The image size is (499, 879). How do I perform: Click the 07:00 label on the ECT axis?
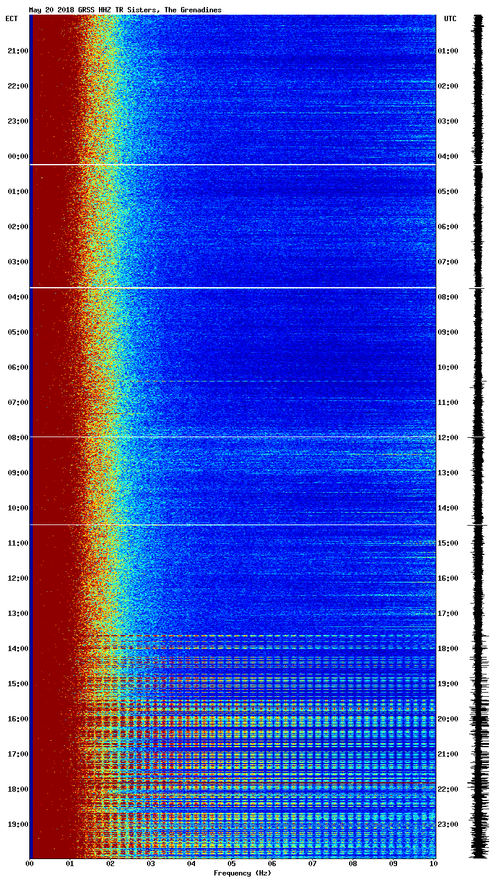pos(18,403)
